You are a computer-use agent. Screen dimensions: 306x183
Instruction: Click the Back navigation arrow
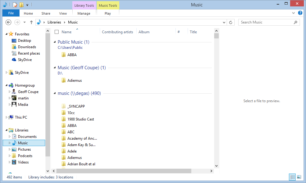[9, 22]
